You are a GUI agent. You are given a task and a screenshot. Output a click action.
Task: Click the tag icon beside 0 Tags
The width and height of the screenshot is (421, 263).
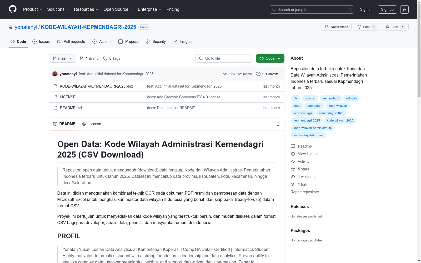coord(105,58)
